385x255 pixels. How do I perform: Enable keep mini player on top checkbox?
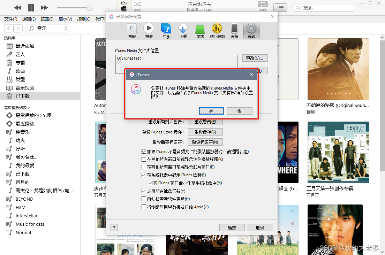tap(144, 160)
